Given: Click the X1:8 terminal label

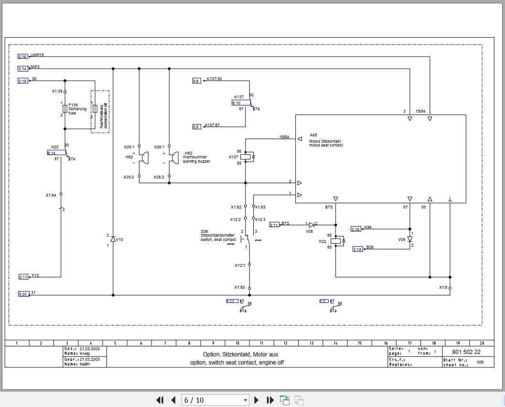Looking at the screenshot, I should 443,287.
